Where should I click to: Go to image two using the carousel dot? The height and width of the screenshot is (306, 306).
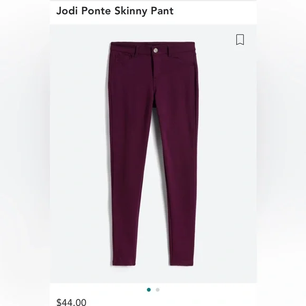[x=158, y=290]
